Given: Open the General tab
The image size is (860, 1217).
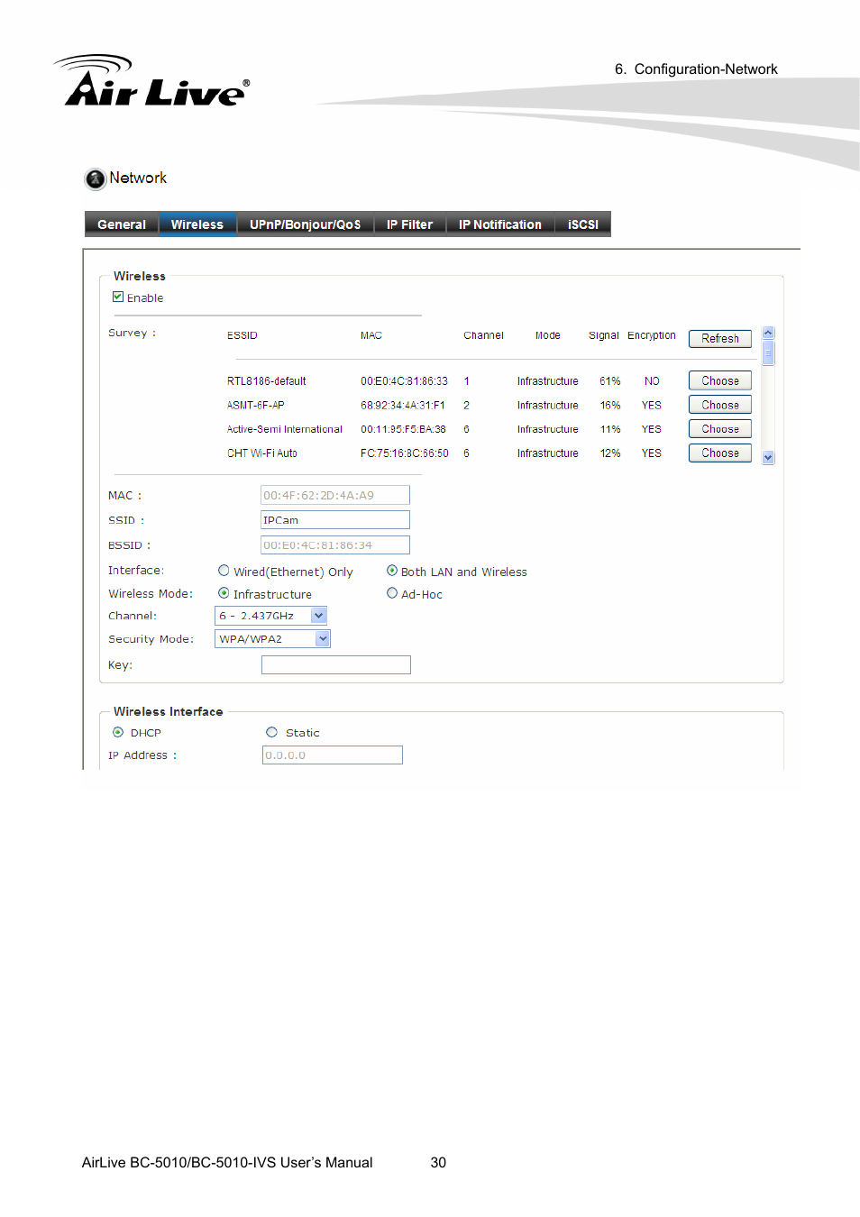Looking at the screenshot, I should (x=122, y=224).
